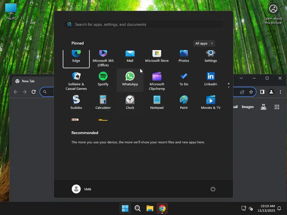Go to next page of pinned apps

point(229,87)
